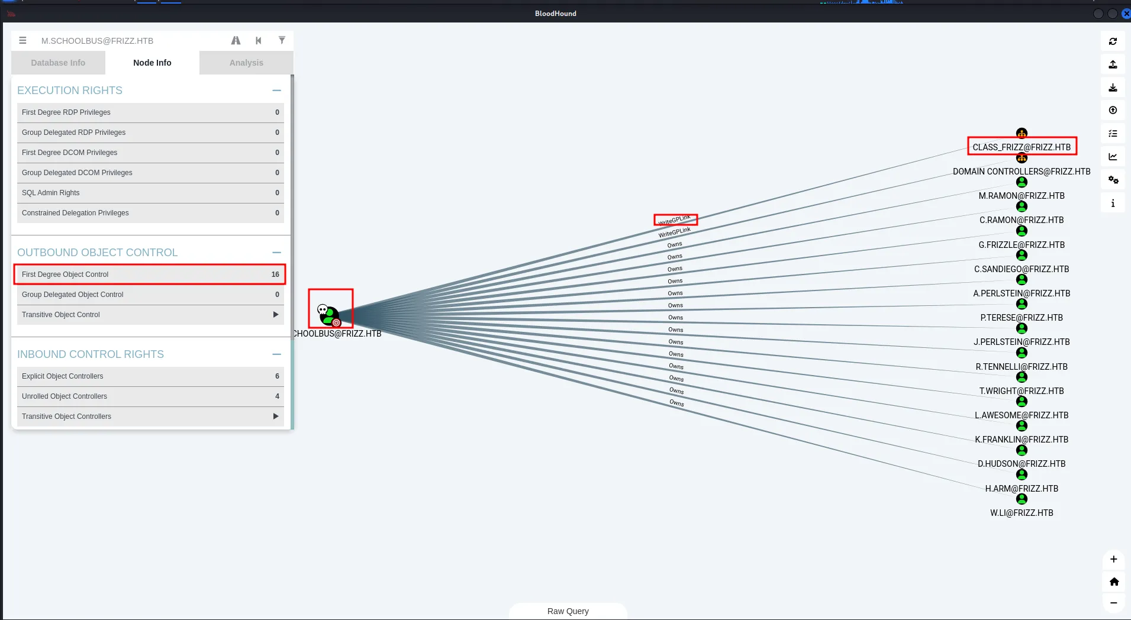Image resolution: width=1131 pixels, height=620 pixels.
Task: Select the P.TERESE user node icon
Action: coord(1022,304)
